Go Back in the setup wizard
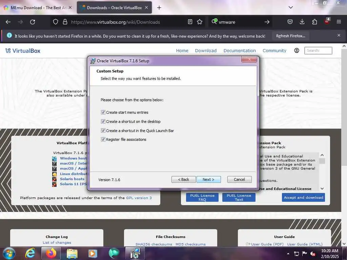Screen dimensions: 347x260 pos(183,179)
